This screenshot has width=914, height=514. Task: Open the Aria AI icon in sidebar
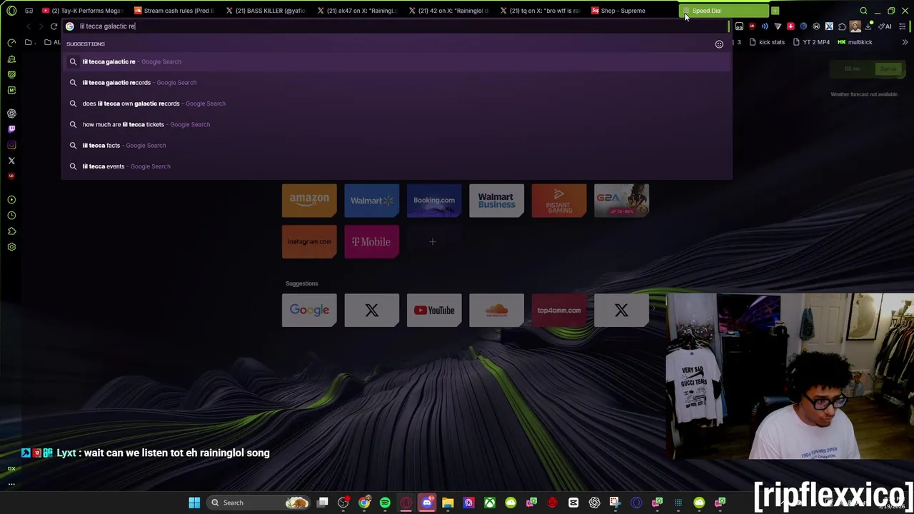11,114
